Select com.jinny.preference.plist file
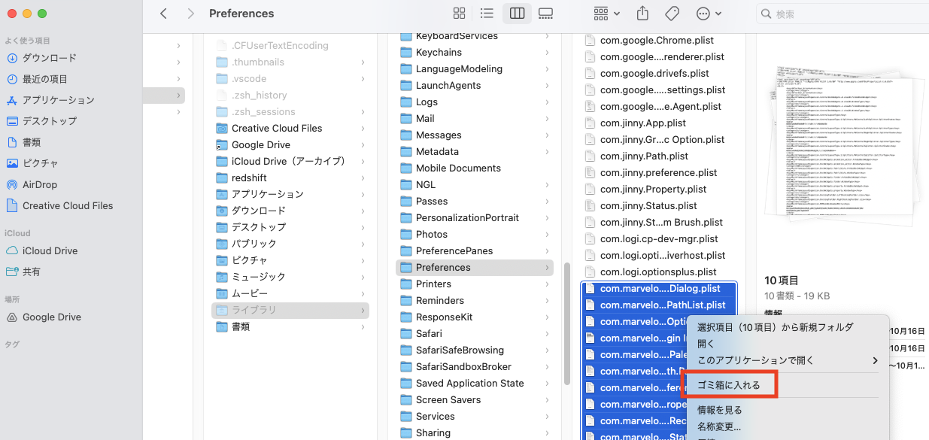929x440 pixels. [659, 172]
